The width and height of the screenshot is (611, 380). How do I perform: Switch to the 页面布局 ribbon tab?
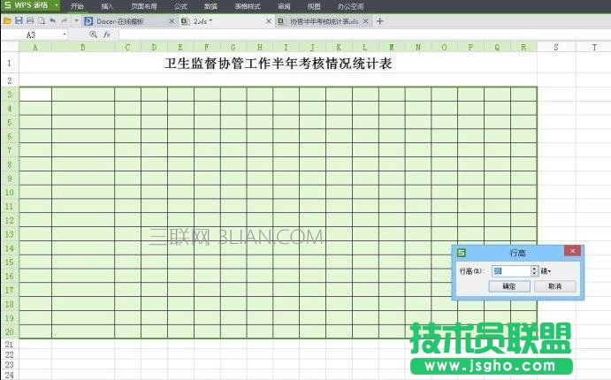[144, 6]
